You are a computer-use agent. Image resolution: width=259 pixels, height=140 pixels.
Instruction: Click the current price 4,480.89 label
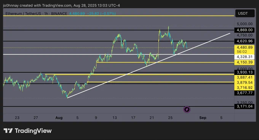point(245,47)
